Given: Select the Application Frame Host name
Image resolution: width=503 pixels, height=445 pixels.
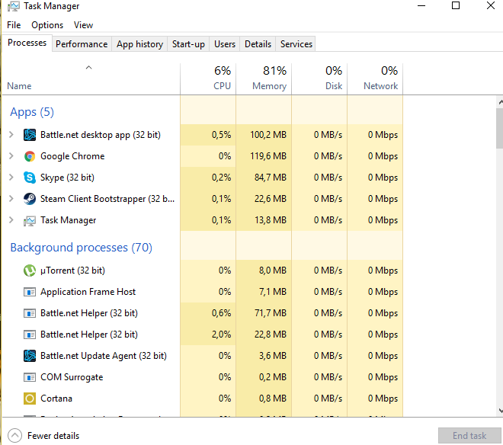Looking at the screenshot, I should point(88,292).
